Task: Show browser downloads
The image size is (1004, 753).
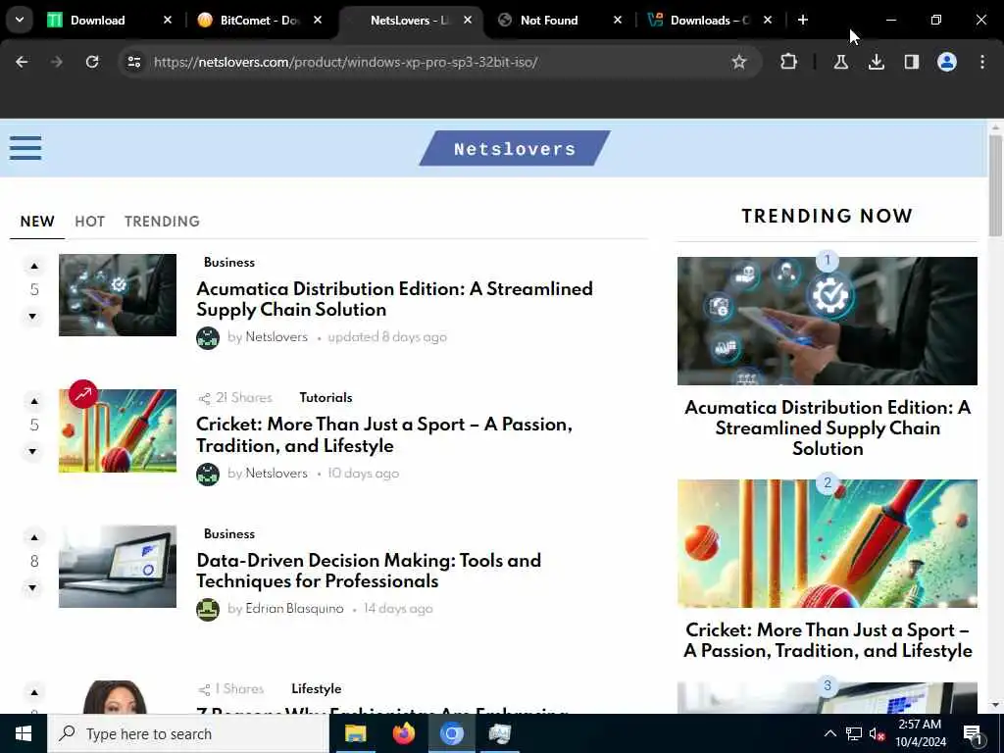Action: click(876, 62)
